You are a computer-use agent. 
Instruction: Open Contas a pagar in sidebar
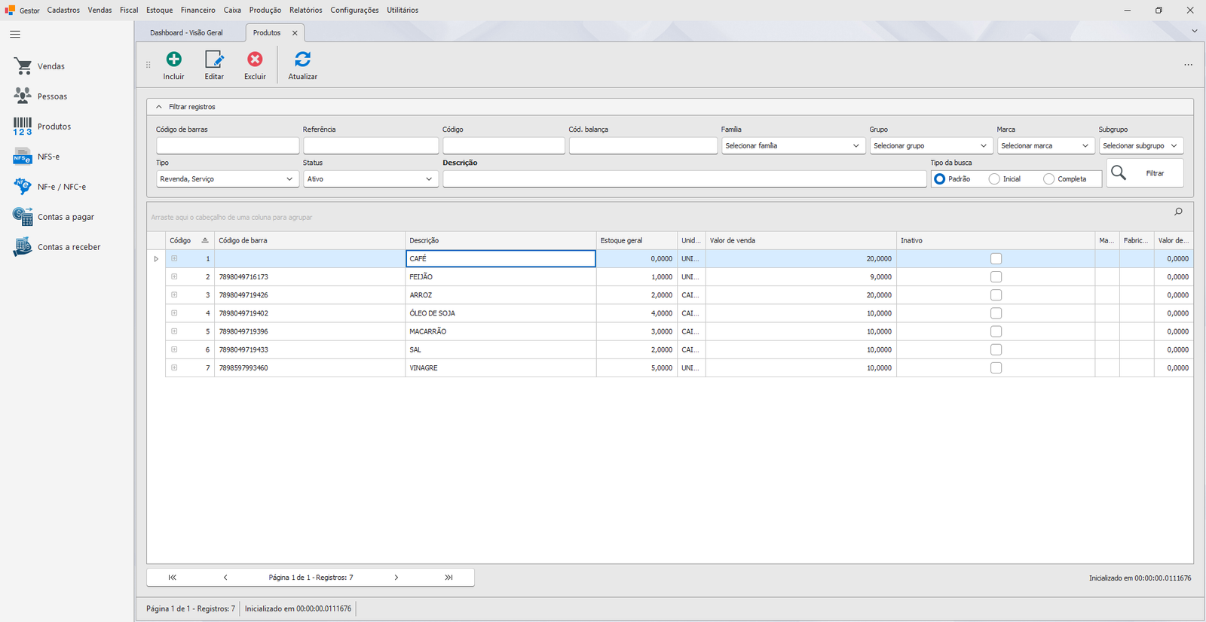coord(54,217)
